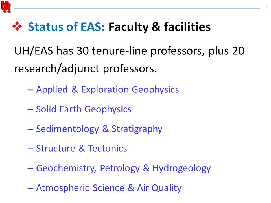The height and width of the screenshot is (203, 271).
Task: Click the 'research/adjunct professors.' line
Action: point(86,69)
